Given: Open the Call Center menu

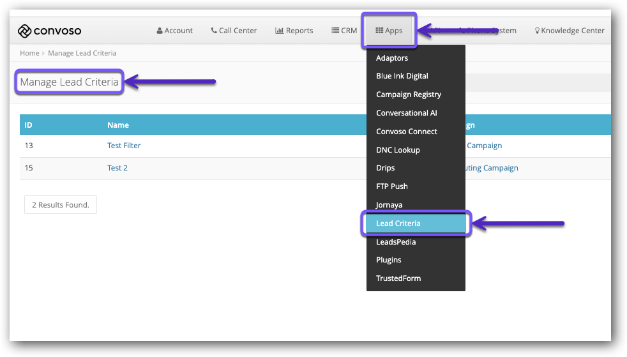Looking at the screenshot, I should (234, 31).
